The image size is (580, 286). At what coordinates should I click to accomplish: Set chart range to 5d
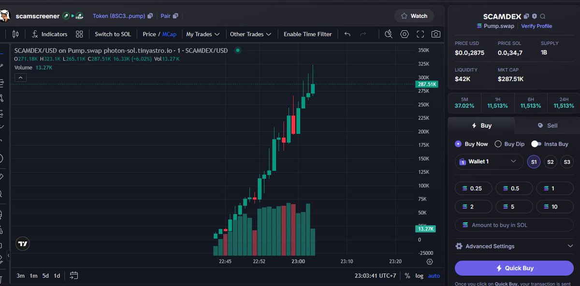(x=45, y=275)
